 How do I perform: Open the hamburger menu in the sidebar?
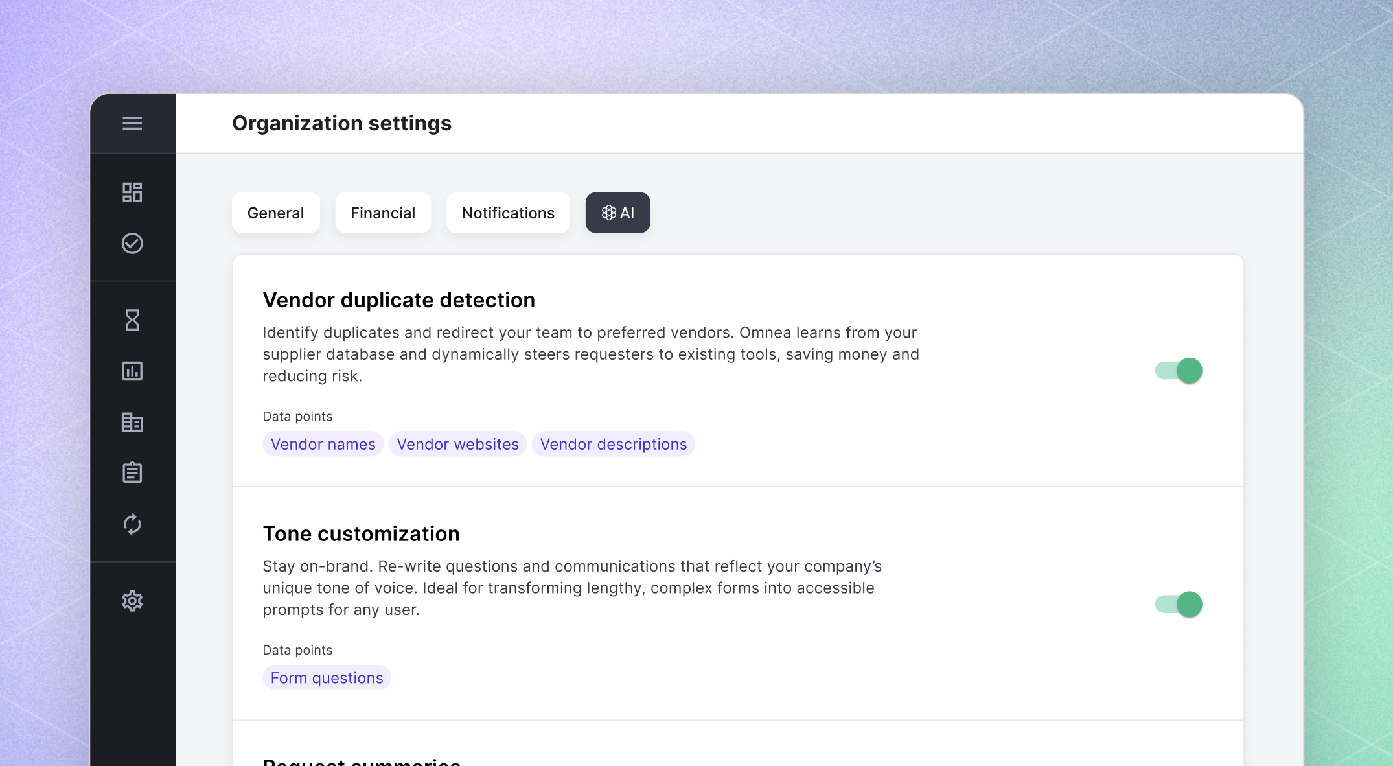132,123
